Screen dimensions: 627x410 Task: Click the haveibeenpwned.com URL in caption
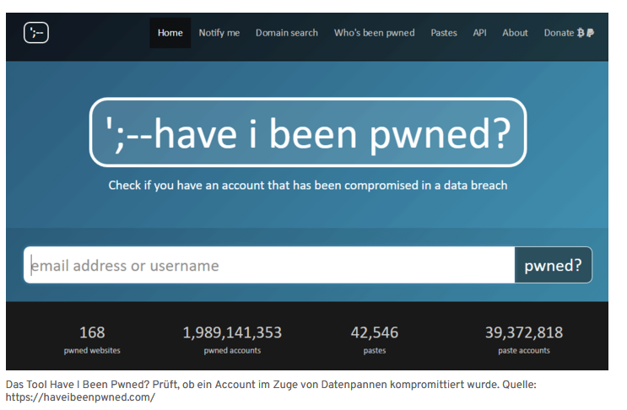(x=80, y=397)
